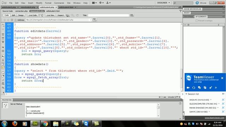Open the Modify menu
Image resolution: width=226 pixels, height=127 pixels.
(x=39, y=3)
